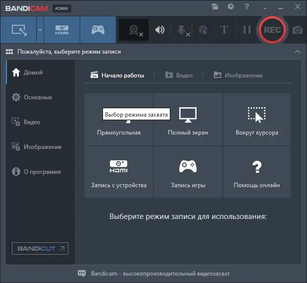Open scheduled recording clock icon
The height and width of the screenshot is (283, 307).
pyautogui.click(x=231, y=6)
